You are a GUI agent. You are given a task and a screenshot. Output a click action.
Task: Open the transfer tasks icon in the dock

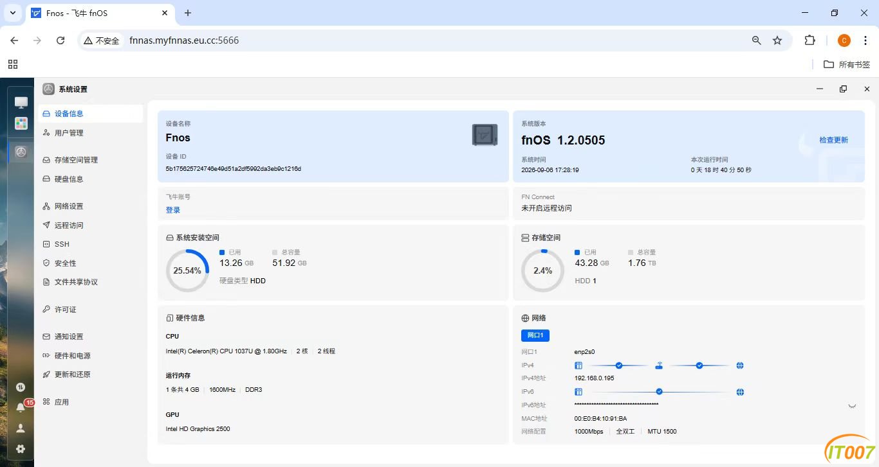pos(21,387)
